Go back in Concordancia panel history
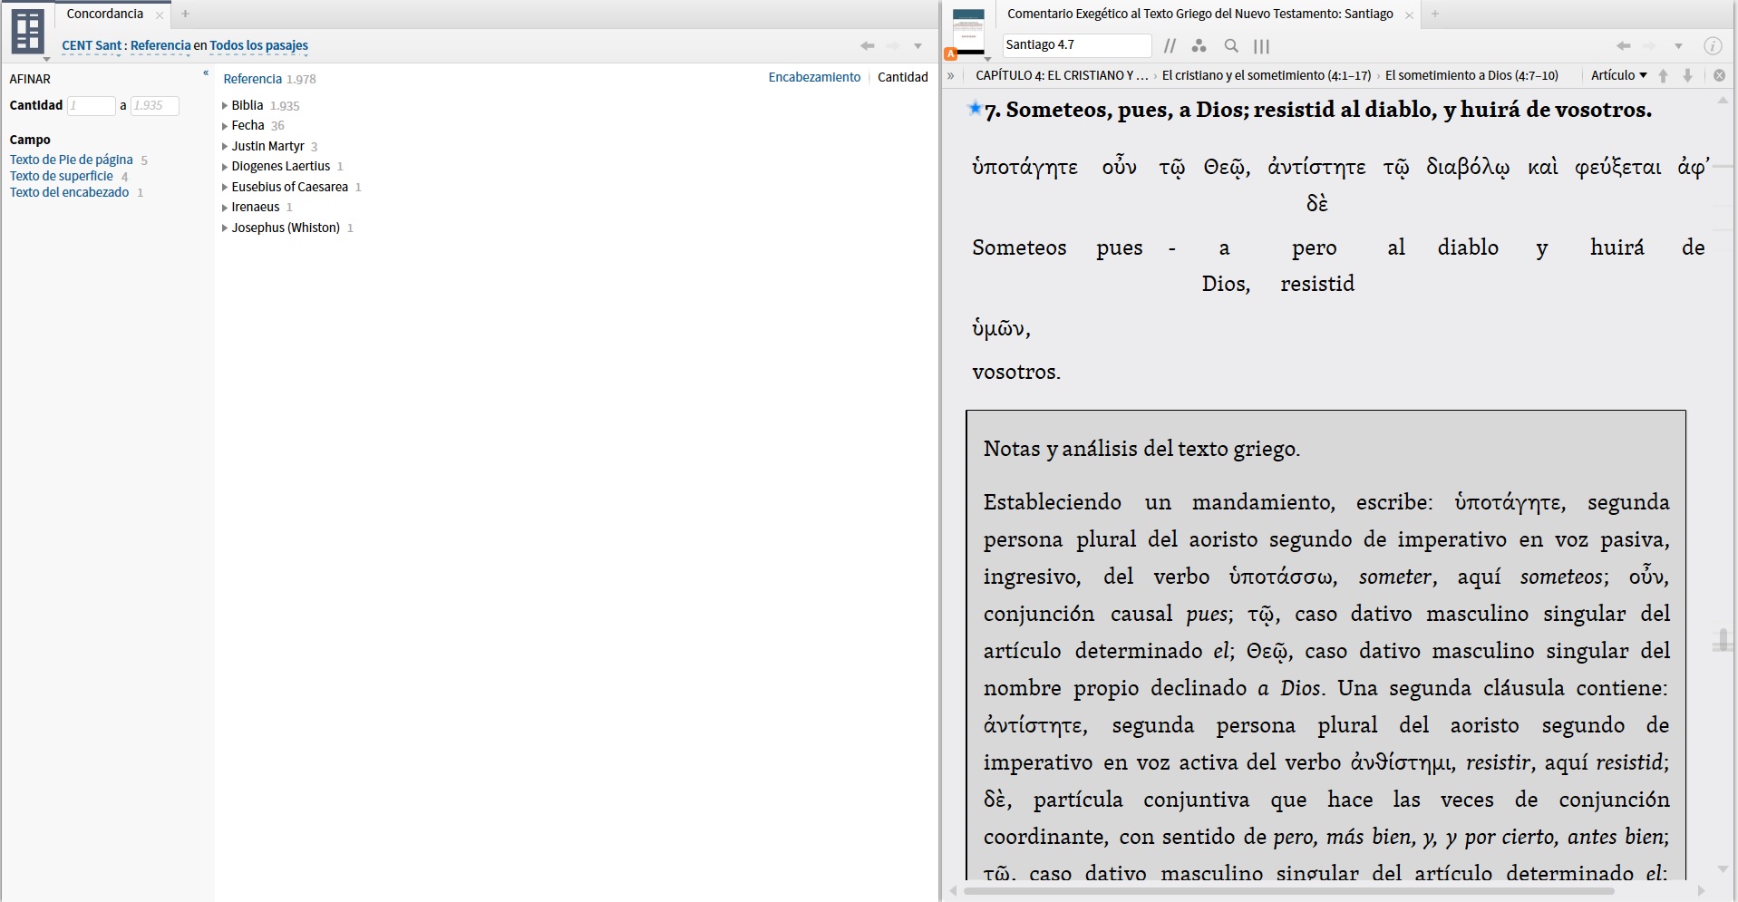The image size is (1738, 902). [x=868, y=45]
